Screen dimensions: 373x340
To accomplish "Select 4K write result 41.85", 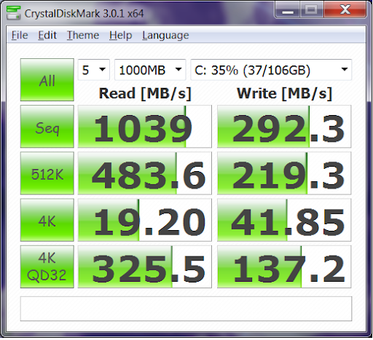I will pyautogui.click(x=284, y=220).
